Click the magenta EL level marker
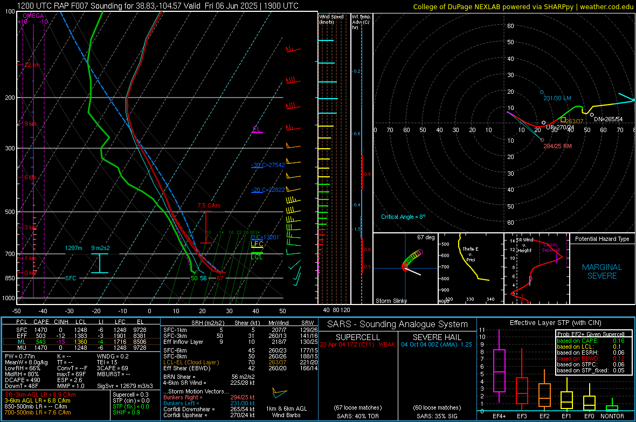 click(257, 130)
